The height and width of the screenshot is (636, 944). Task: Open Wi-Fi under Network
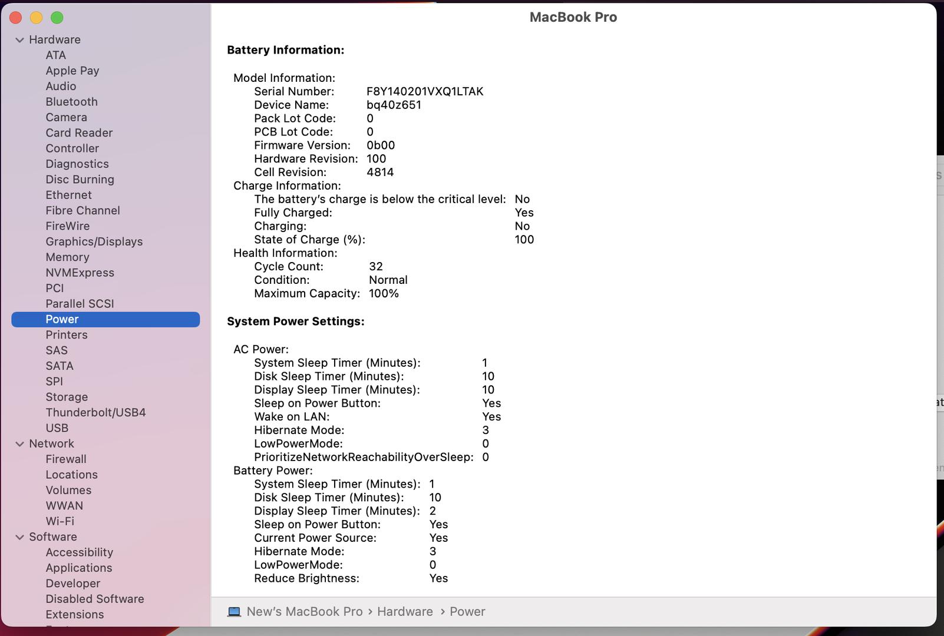60,521
